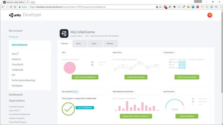Open Archived Projects link
Viewport: 223px width, 125px height.
click(16, 107)
